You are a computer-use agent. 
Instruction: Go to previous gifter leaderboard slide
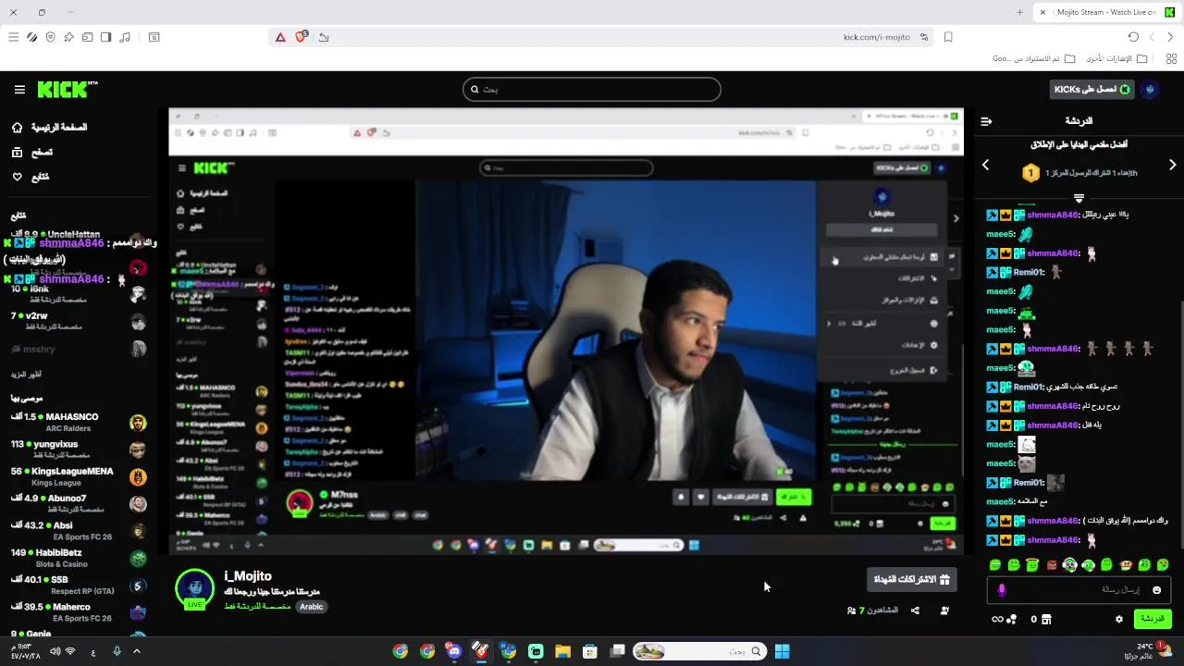tap(985, 165)
